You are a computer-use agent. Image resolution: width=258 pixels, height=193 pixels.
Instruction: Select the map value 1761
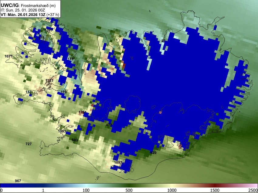click(x=83, y=112)
